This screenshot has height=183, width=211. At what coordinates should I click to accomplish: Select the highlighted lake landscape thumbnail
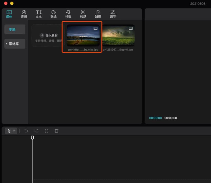pos(83,35)
